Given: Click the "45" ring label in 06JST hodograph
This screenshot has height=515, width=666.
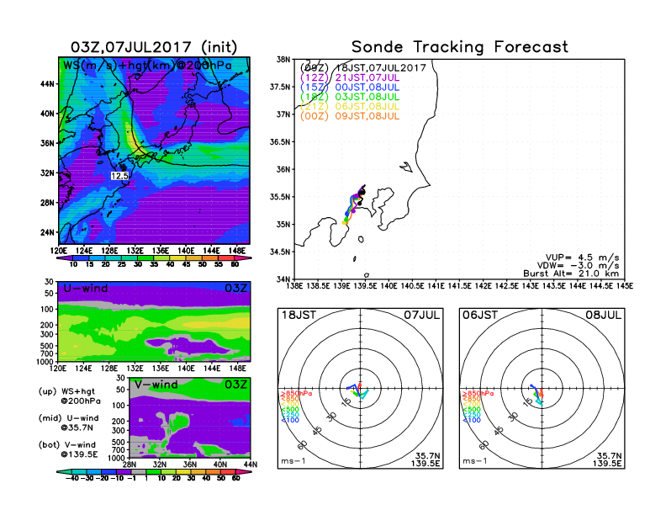Looking at the screenshot, I should 499,431.
